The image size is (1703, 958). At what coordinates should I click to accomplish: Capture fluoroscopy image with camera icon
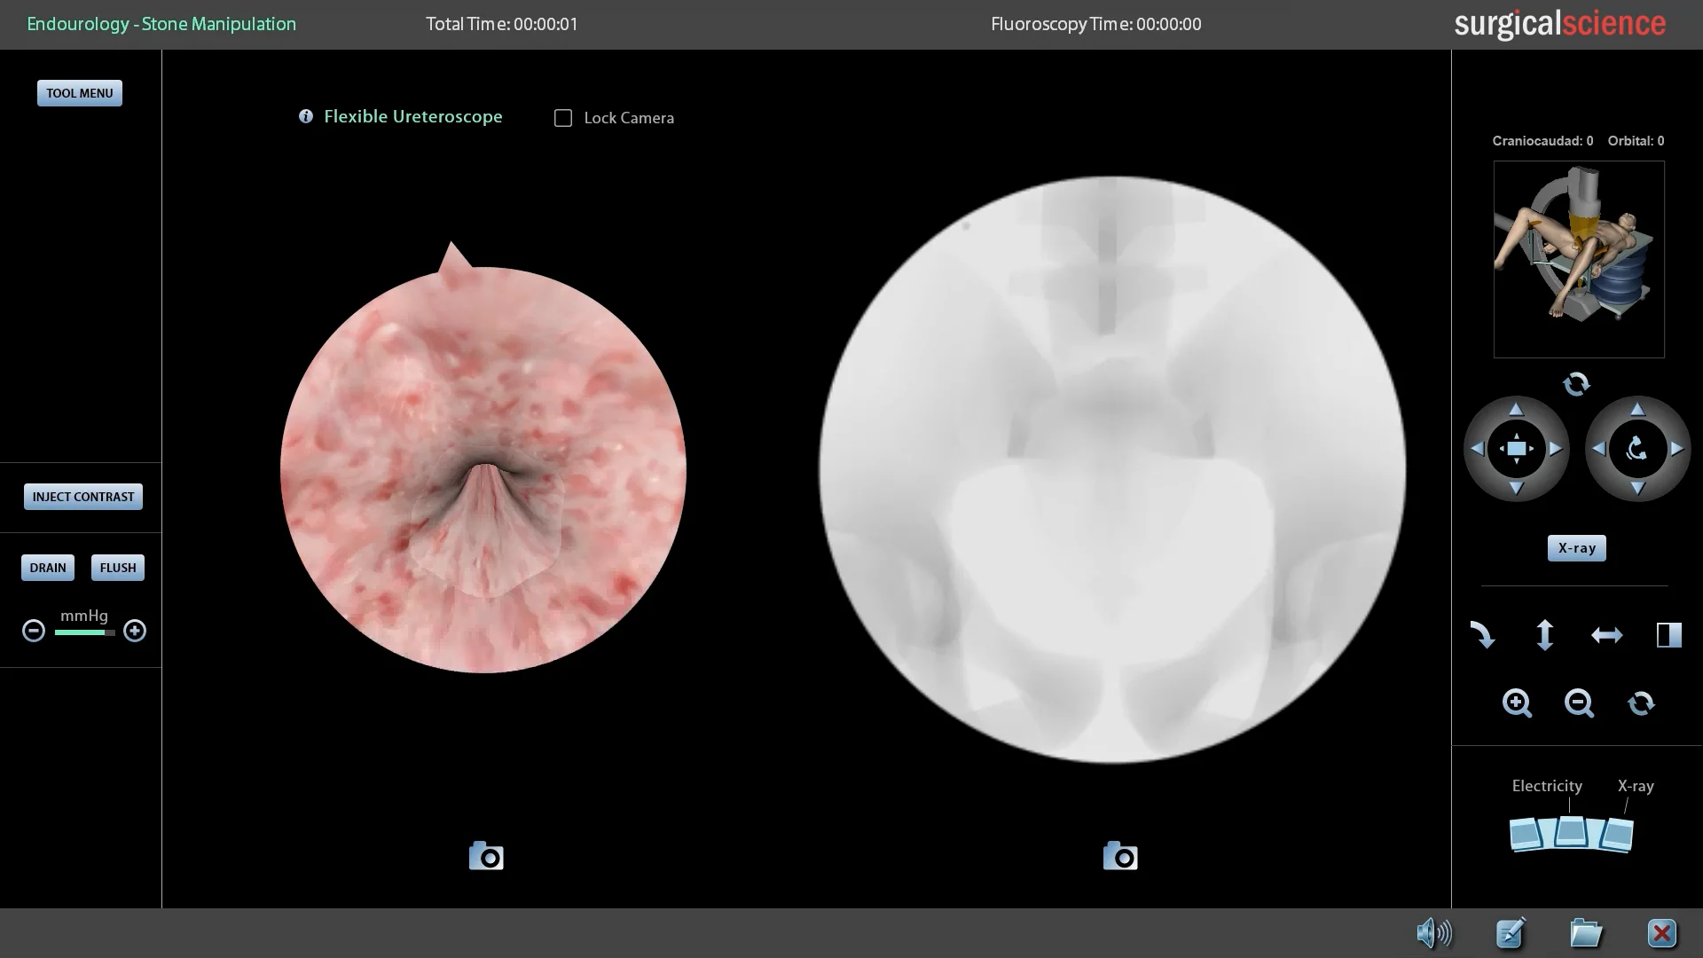[1120, 856]
